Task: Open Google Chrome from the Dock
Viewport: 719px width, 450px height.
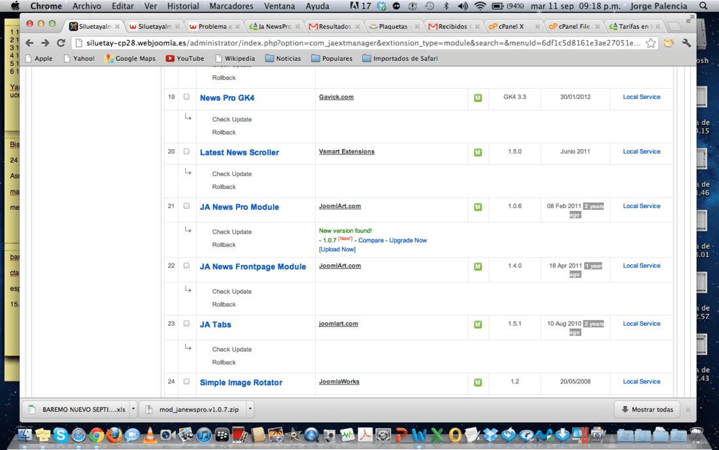Action: pyautogui.click(x=96, y=435)
